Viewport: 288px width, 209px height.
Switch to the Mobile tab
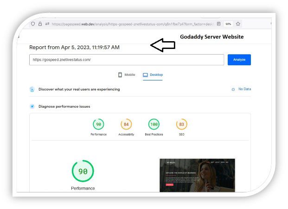click(127, 74)
